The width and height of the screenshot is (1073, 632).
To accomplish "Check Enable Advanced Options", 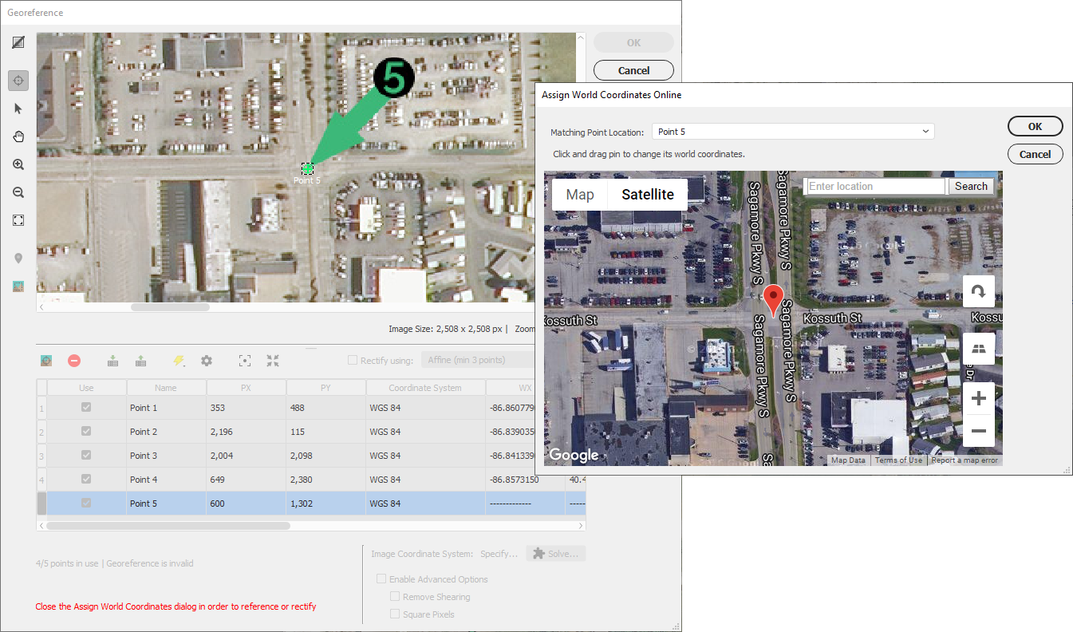I will click(381, 579).
